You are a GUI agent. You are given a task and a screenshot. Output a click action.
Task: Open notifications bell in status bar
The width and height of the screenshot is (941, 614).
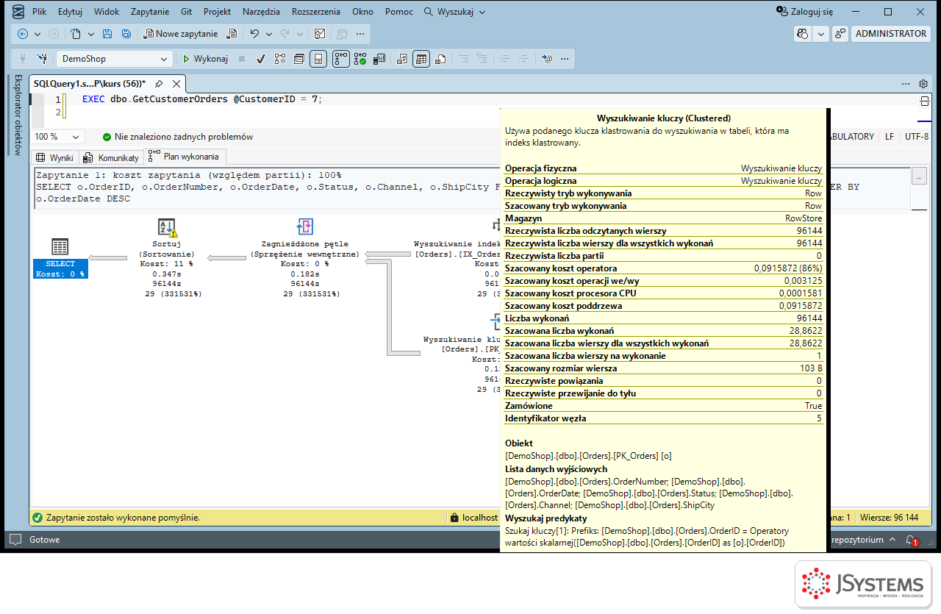coord(912,540)
